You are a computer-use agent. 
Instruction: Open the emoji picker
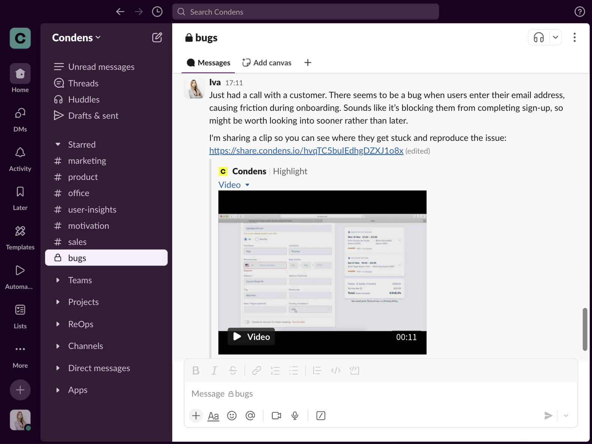click(x=232, y=415)
